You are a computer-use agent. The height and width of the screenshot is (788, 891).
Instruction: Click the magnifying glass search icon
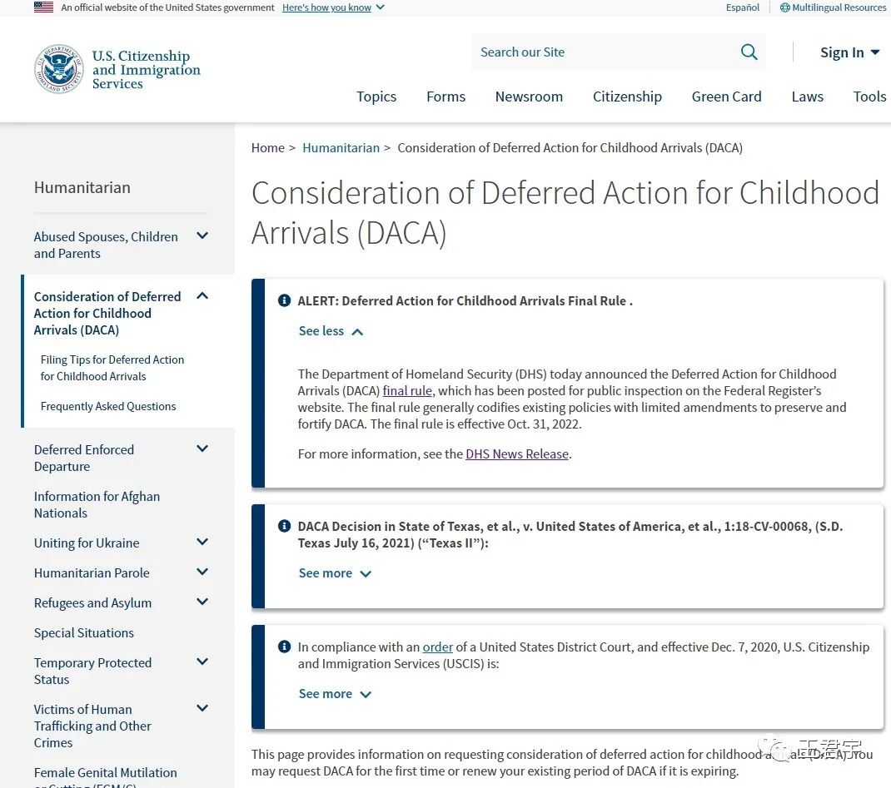point(749,52)
